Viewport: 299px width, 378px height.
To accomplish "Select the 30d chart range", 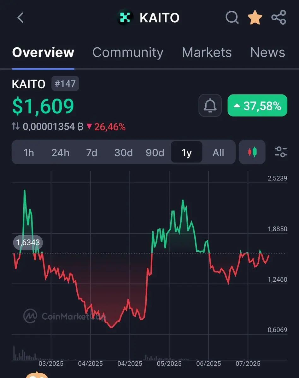I will [x=123, y=153].
